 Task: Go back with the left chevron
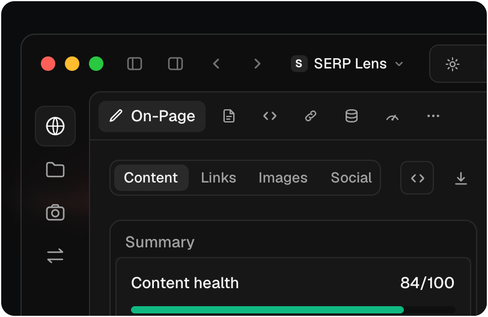(x=216, y=64)
